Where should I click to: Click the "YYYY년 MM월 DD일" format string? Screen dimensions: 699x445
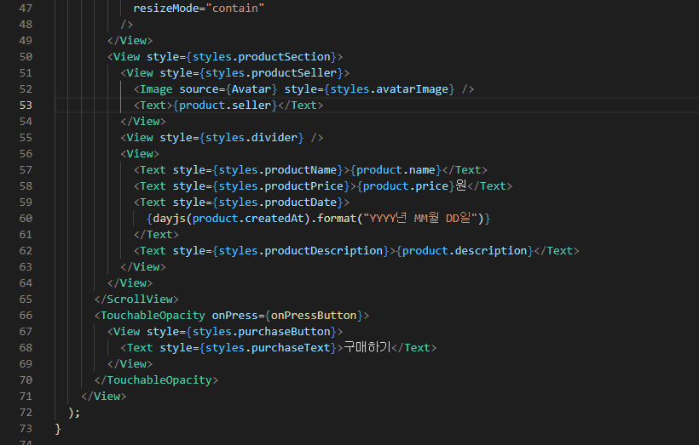420,219
